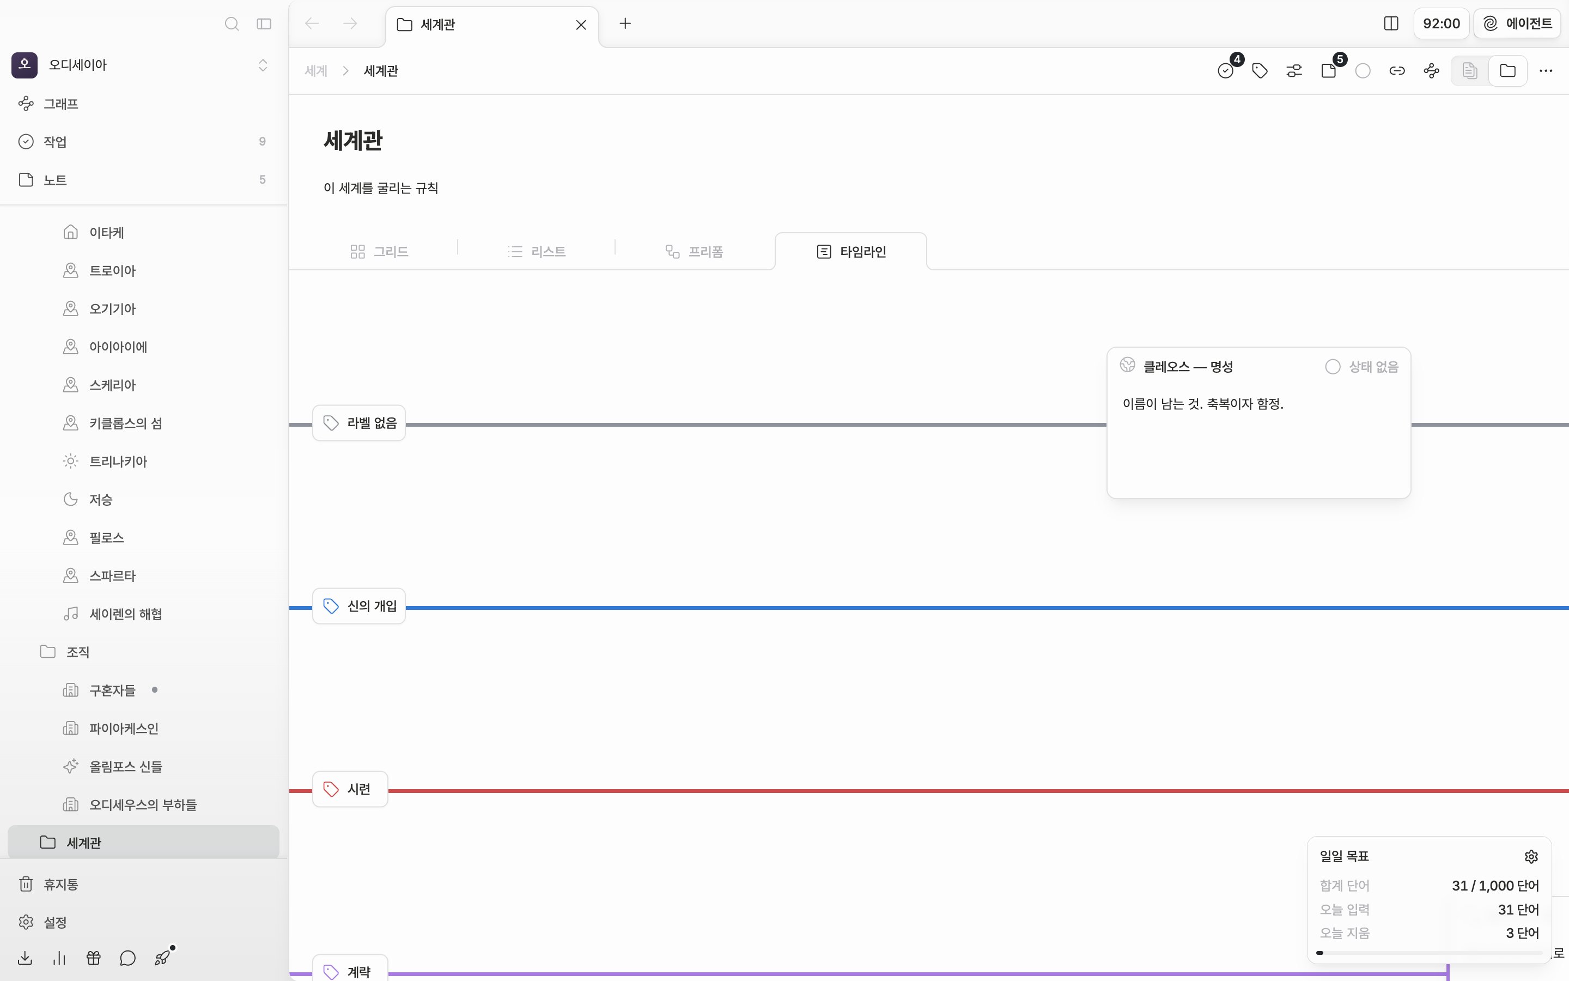1569x981 pixels.
Task: Open 일일 목표 gear settings
Action: (x=1531, y=856)
